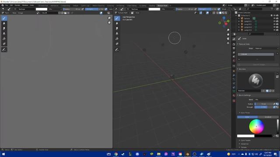Image resolution: width=280 pixels, height=157 pixels.
Task: Click pan hand icon in 3D viewport
Action: (x=228, y=34)
